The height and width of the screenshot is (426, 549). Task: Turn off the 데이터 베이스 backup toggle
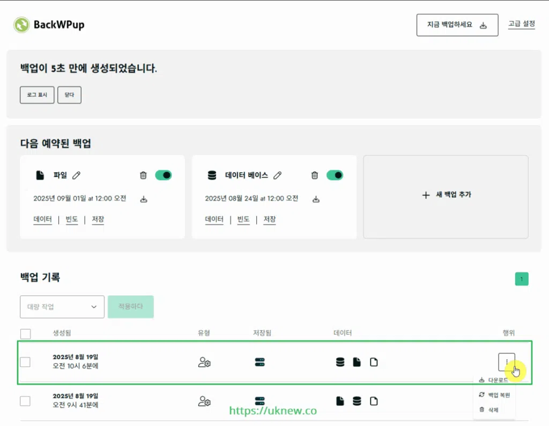(x=335, y=175)
